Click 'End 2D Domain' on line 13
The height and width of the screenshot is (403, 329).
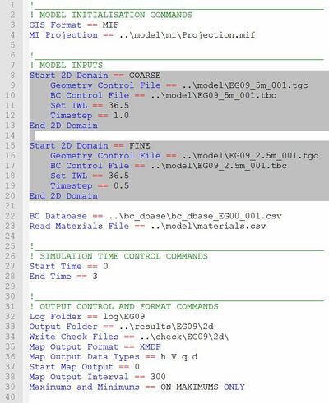(63, 126)
